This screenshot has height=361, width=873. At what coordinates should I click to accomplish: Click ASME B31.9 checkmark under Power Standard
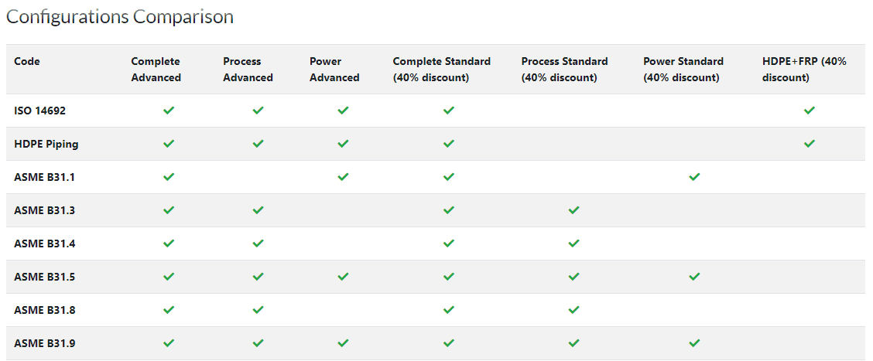pos(693,343)
